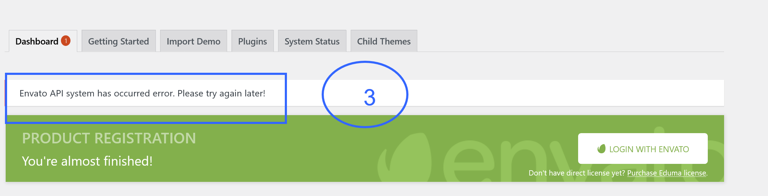Click the large Envato leaf watermark logo
Image resolution: width=768 pixels, height=196 pixels.
coord(404,158)
